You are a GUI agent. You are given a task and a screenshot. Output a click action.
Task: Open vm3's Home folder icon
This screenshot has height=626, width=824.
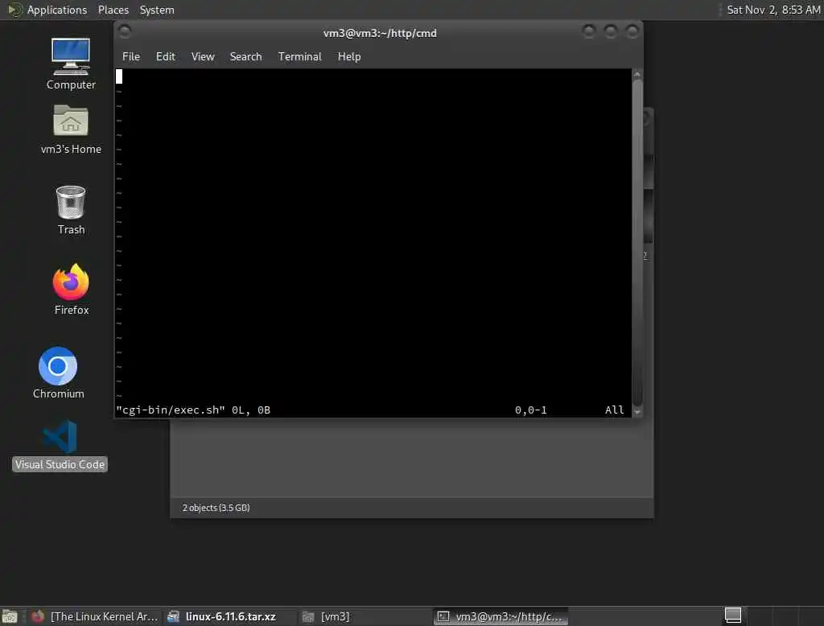(x=71, y=130)
